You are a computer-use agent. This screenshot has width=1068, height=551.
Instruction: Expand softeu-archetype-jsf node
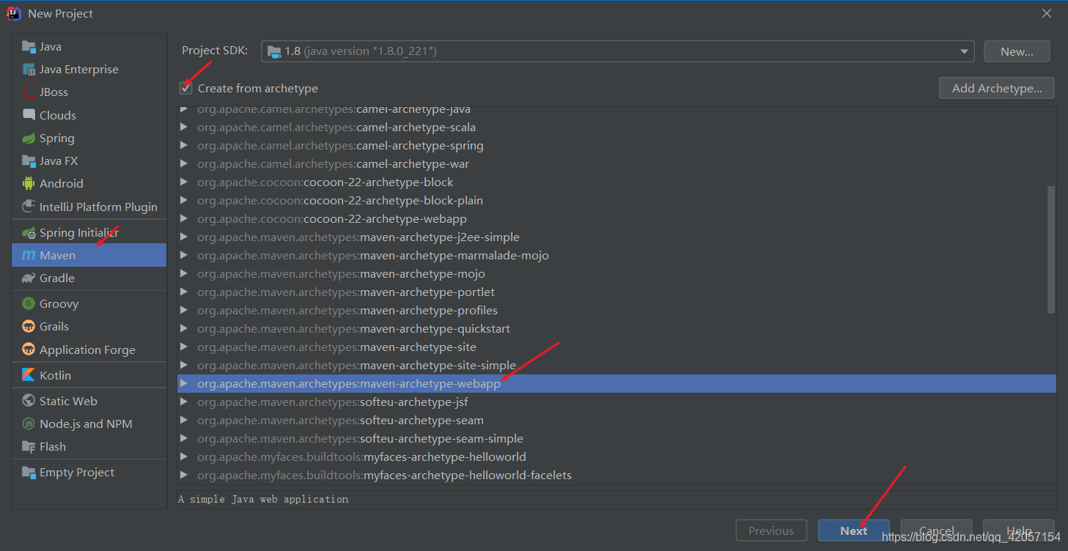pyautogui.click(x=184, y=402)
